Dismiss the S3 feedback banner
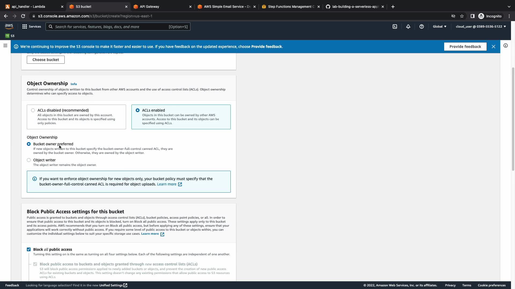Viewport: 515px width, 289px height. 493,47
